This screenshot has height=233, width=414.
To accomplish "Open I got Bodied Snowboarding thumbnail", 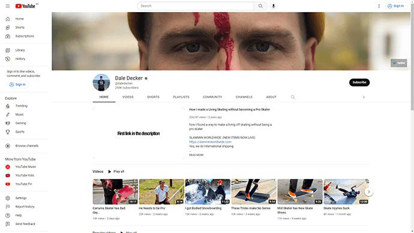I will 208,192.
